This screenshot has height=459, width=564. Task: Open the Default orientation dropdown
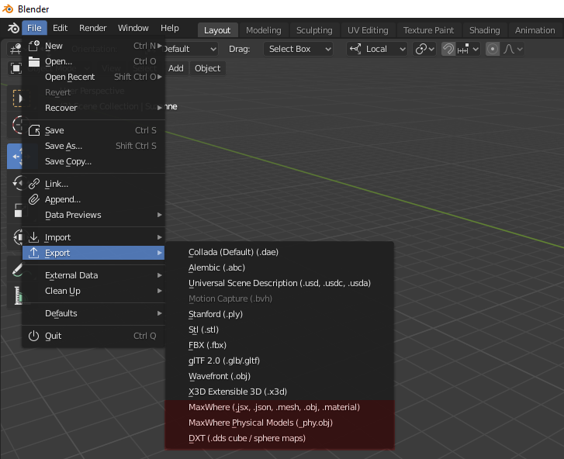(x=191, y=49)
